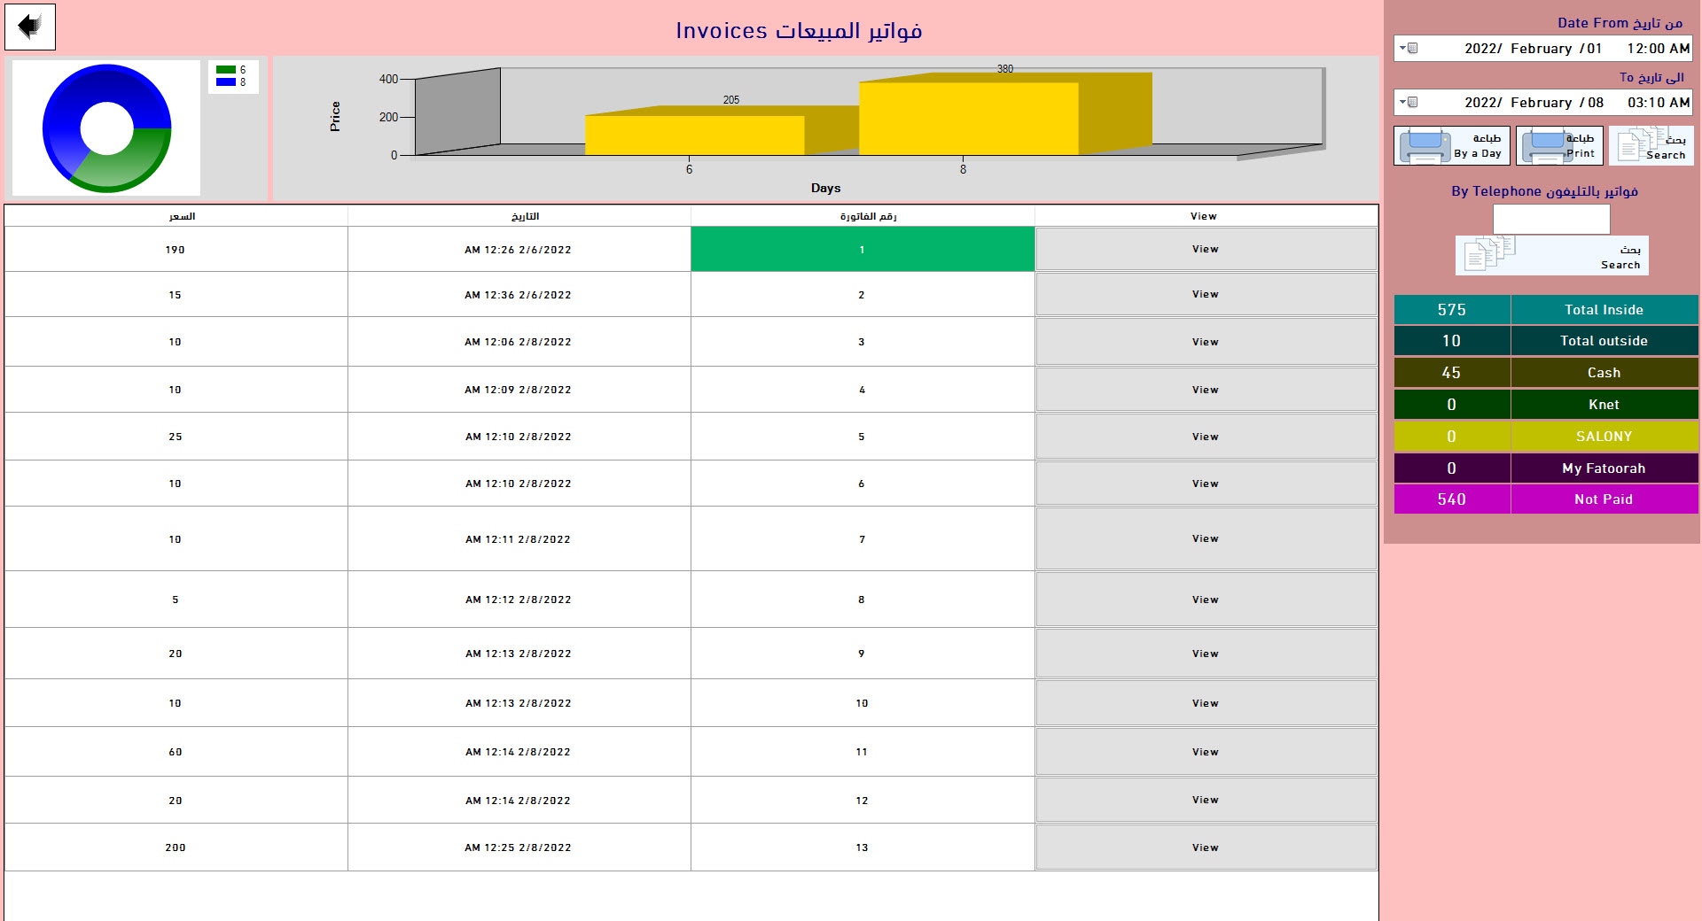Screen dimensions: 1702x921
Task: Click the Print printer button
Action: click(1559, 145)
